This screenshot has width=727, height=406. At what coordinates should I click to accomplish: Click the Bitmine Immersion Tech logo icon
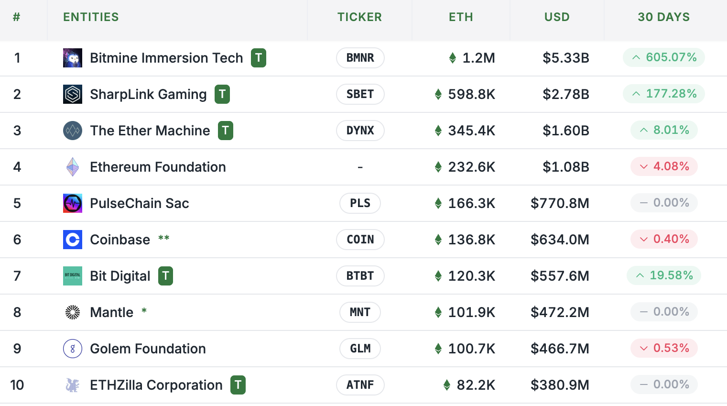[73, 58]
